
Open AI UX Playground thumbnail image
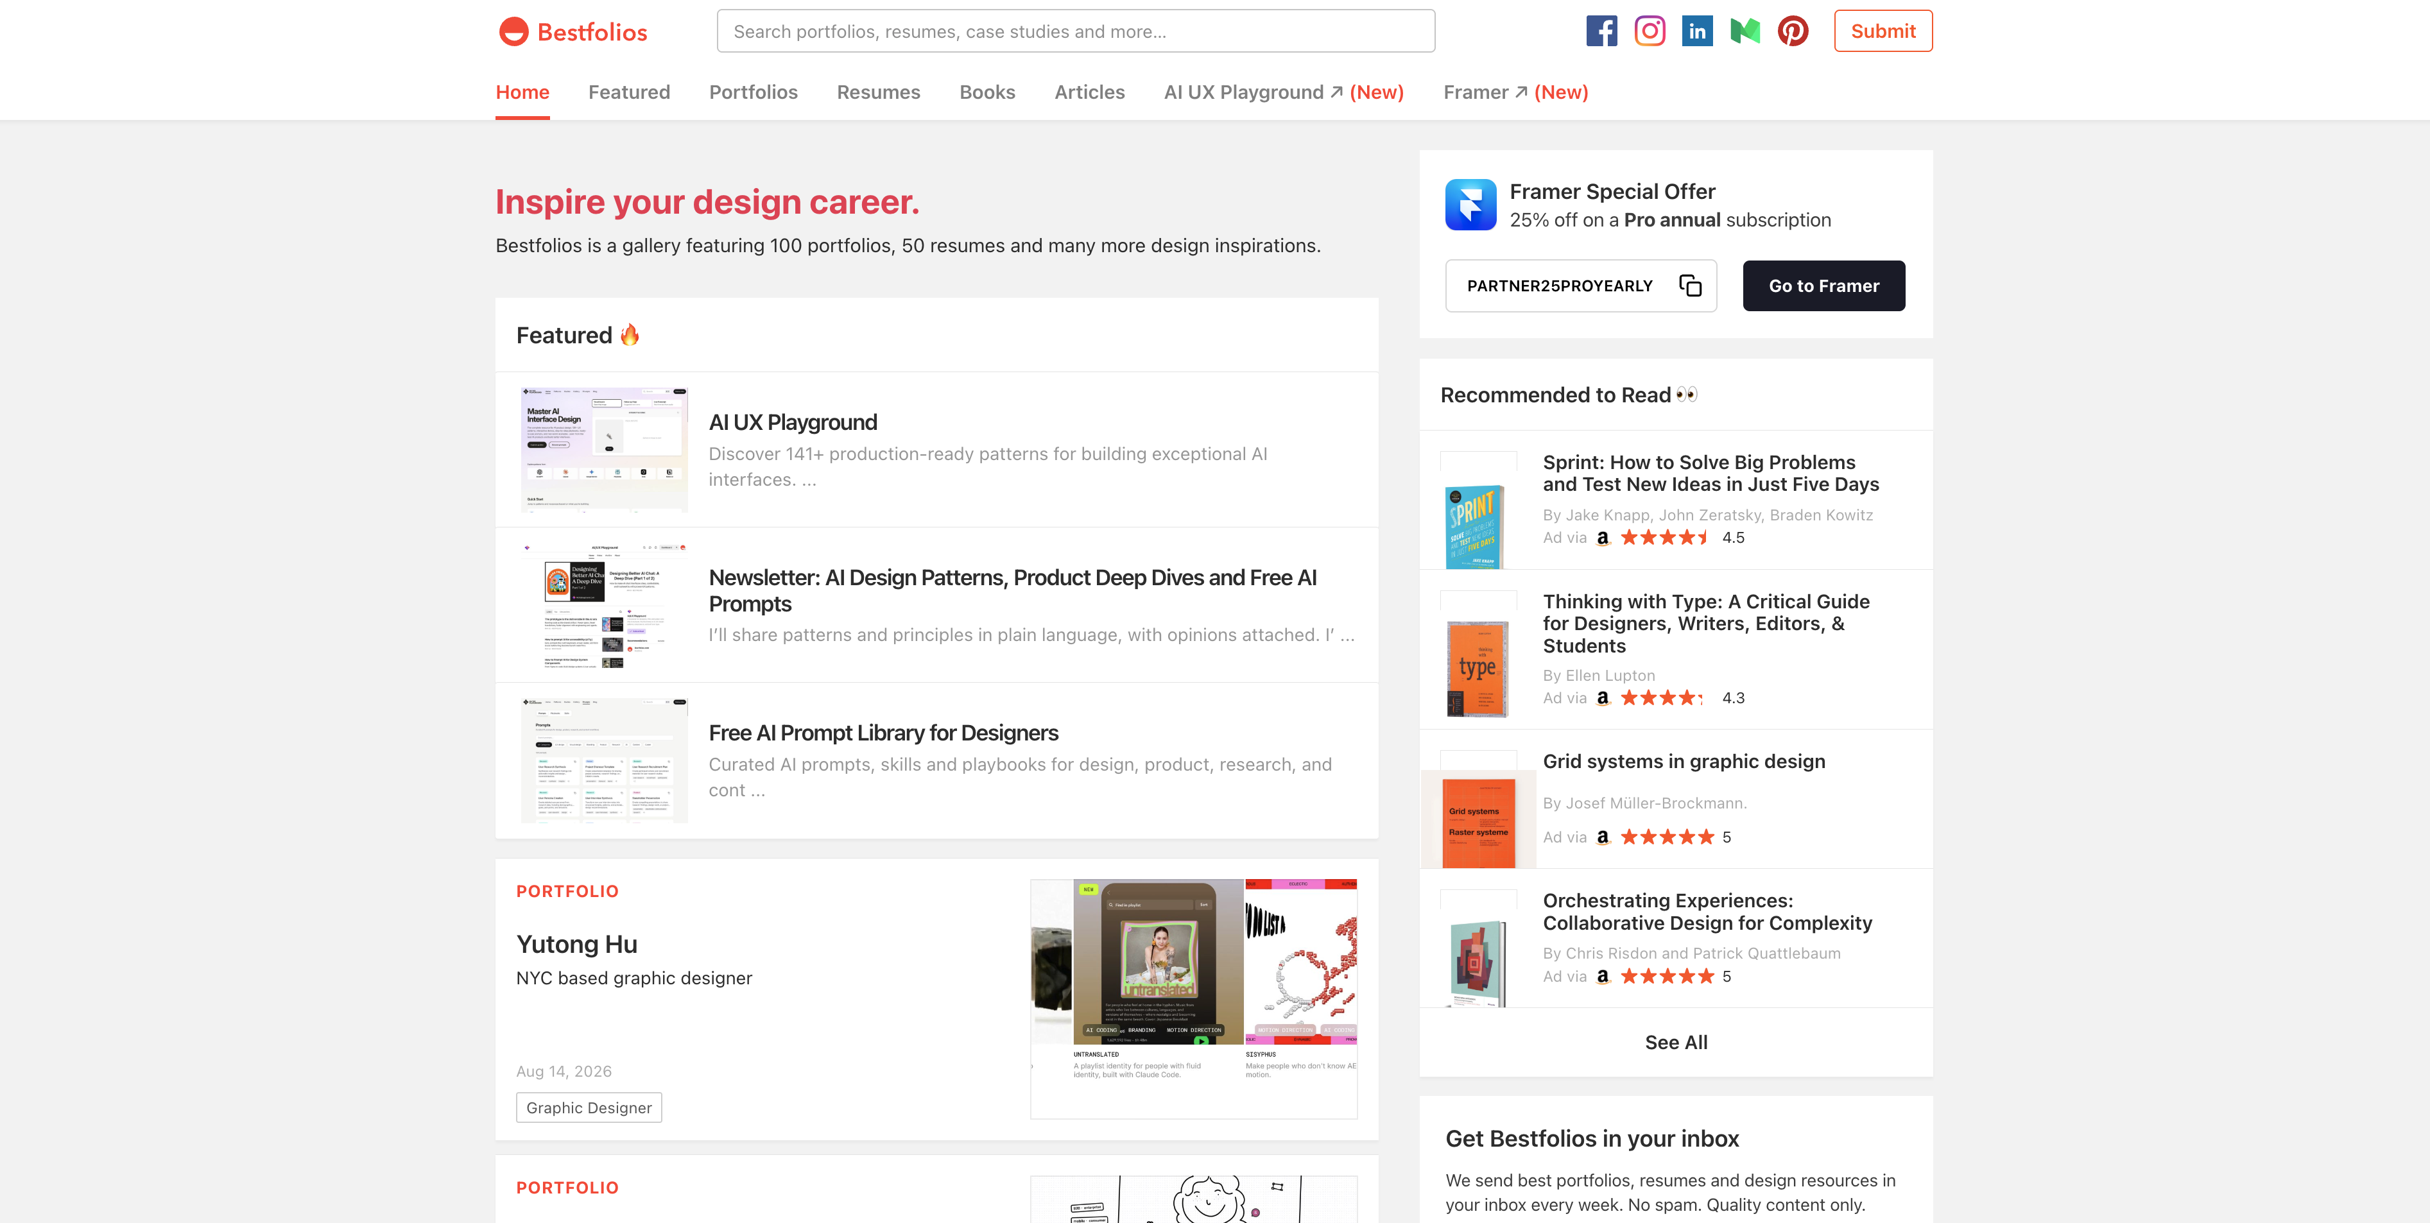tap(604, 450)
